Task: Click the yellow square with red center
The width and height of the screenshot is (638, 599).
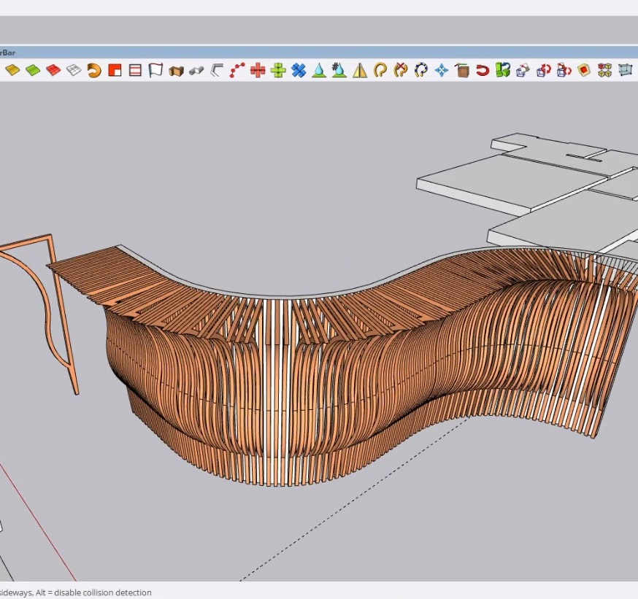Action: pyautogui.click(x=584, y=70)
